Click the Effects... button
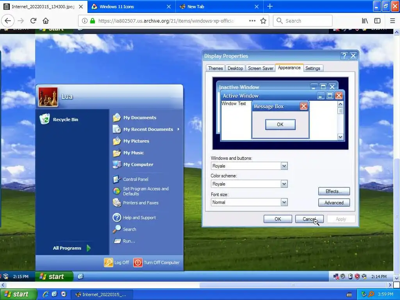The image size is (400, 300). pos(334,191)
